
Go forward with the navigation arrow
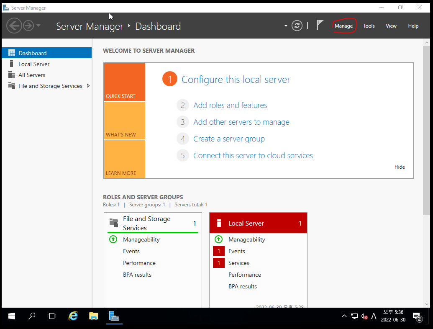28,26
